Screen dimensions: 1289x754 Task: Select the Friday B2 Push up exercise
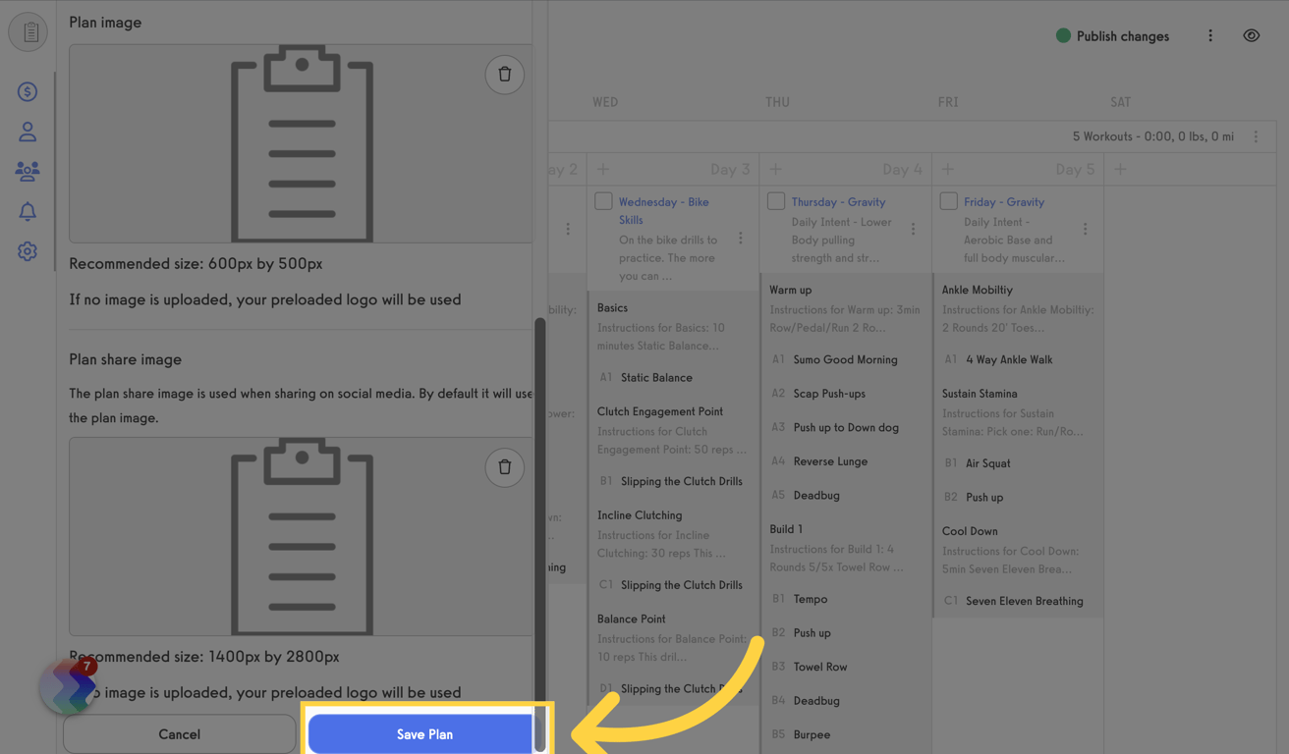click(984, 498)
